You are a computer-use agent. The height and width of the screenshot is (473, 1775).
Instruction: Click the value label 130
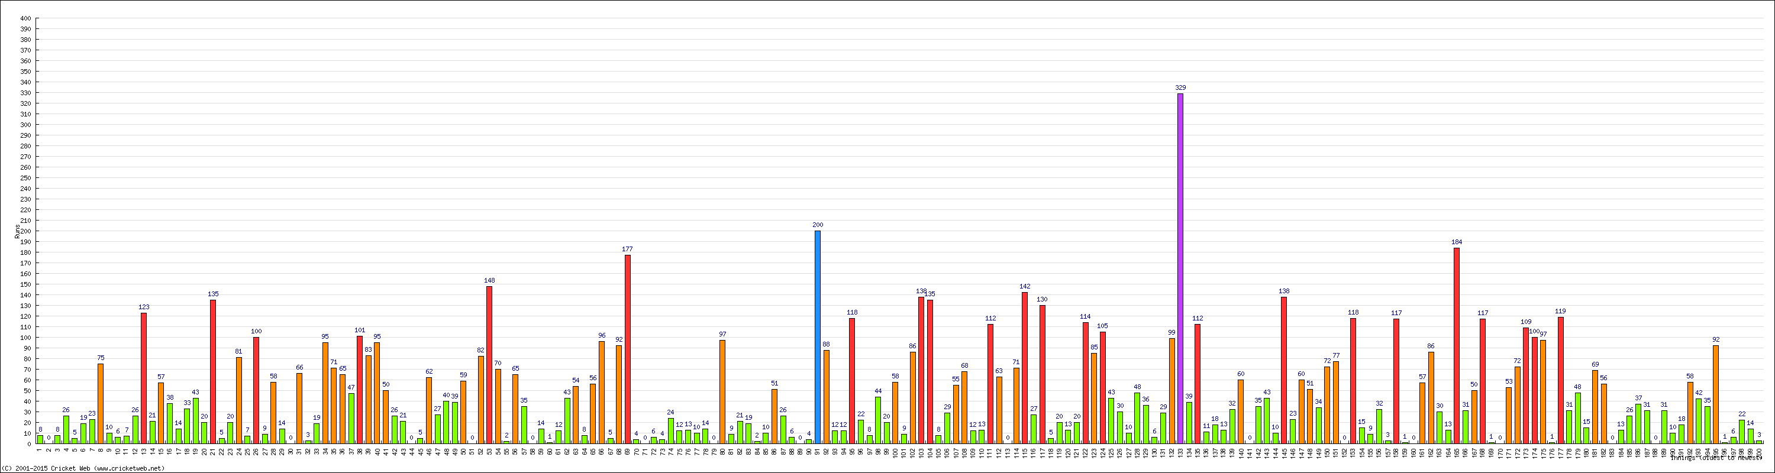tap(1042, 300)
